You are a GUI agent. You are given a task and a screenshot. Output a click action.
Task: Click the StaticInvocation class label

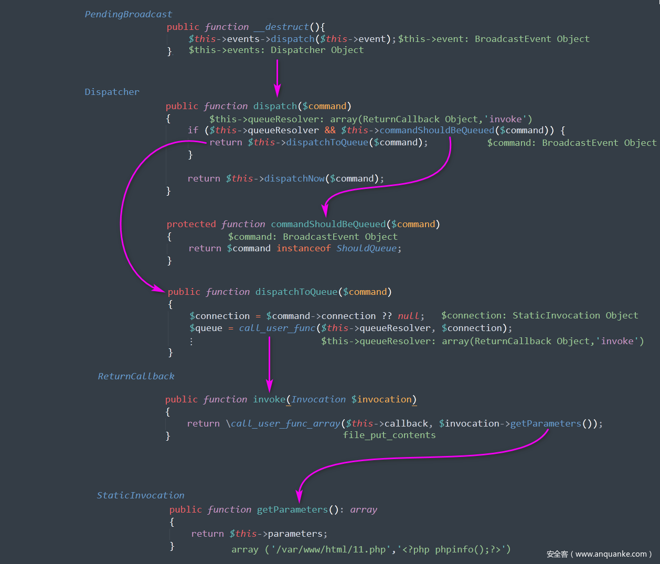pyautogui.click(x=141, y=495)
